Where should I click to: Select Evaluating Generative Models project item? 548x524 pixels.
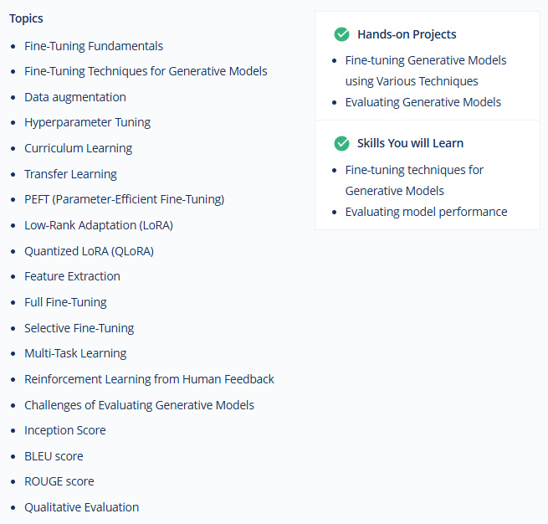[x=423, y=102]
